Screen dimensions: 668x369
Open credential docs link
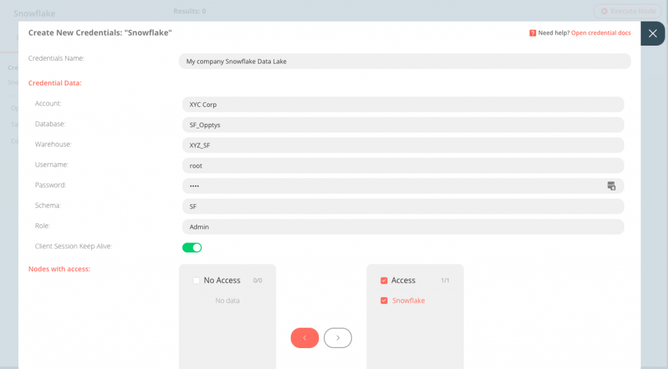(601, 33)
